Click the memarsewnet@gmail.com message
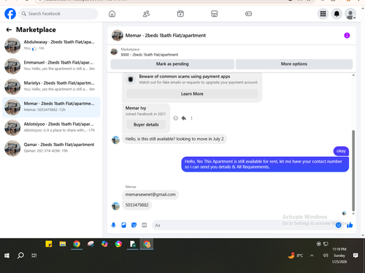 tap(150, 194)
